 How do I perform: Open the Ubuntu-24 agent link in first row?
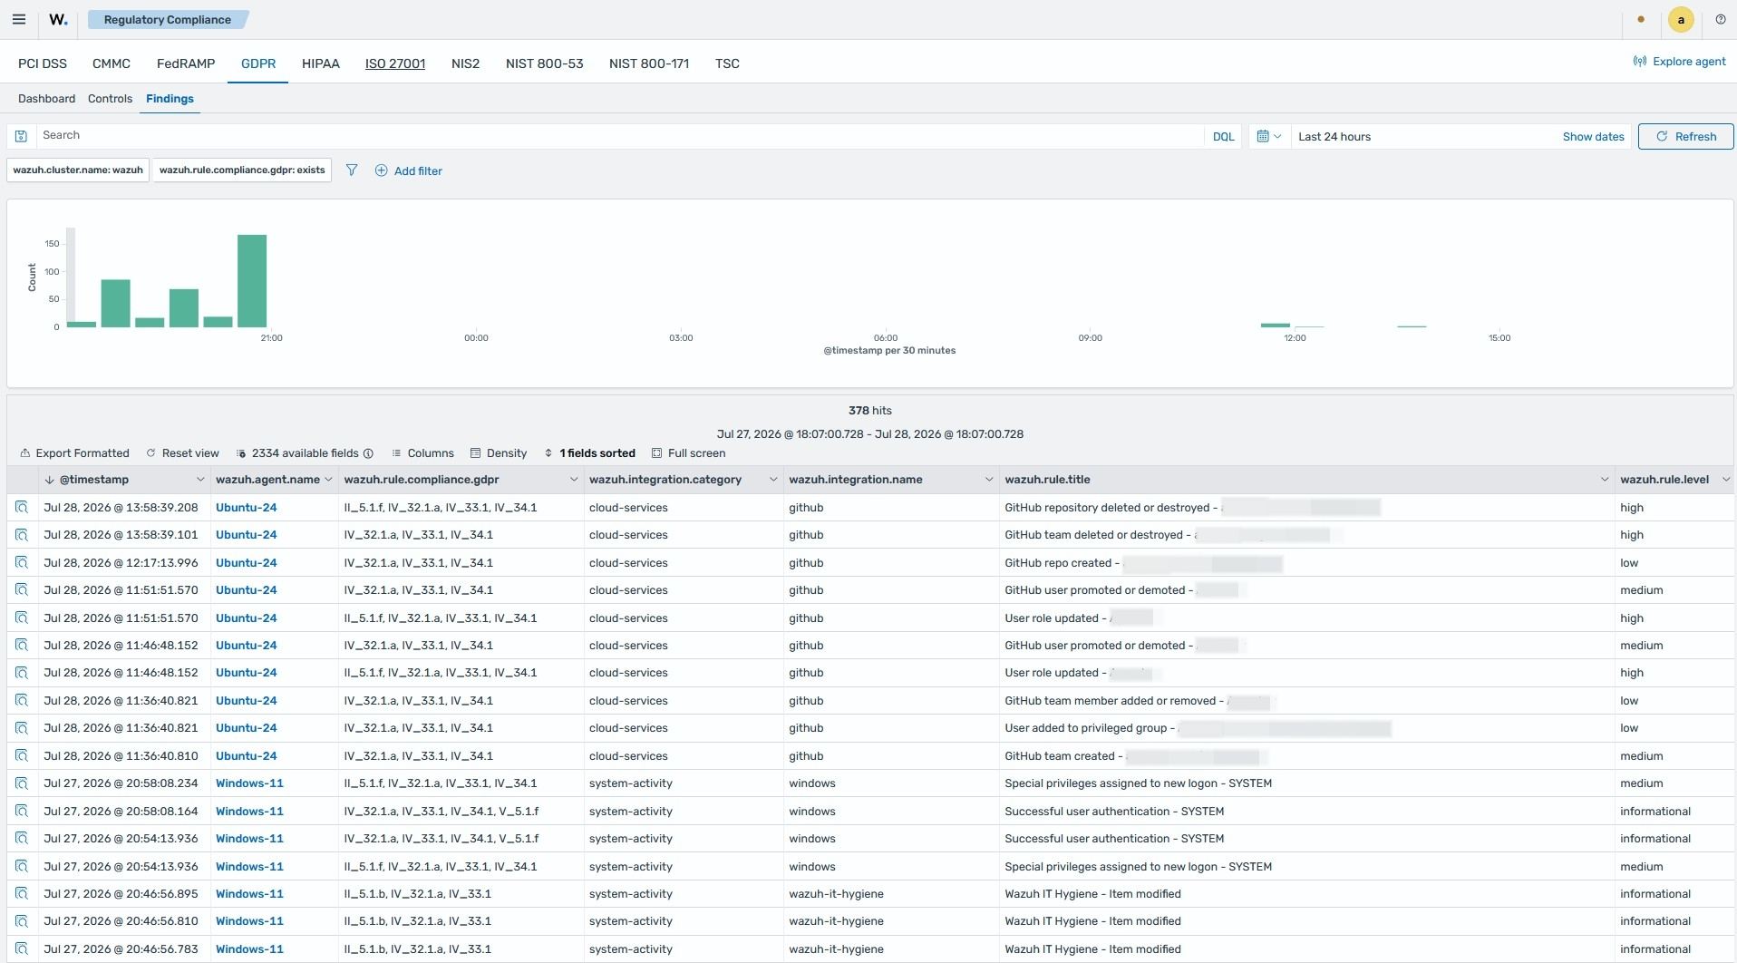click(x=246, y=508)
